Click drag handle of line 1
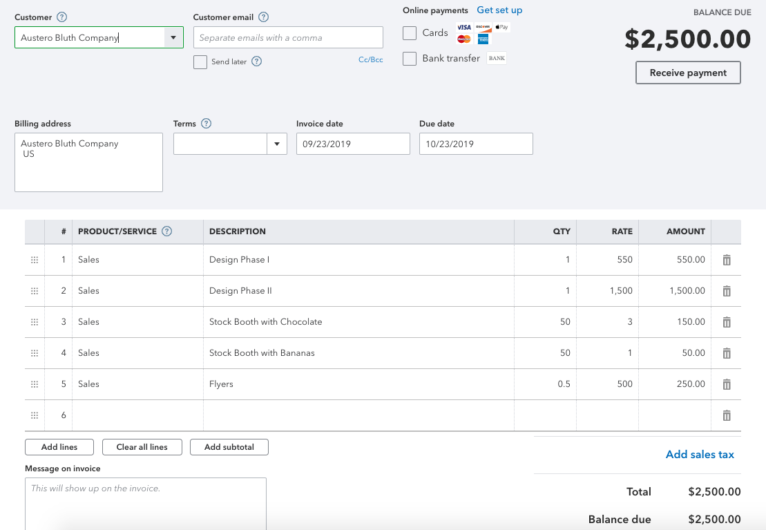Screen dimensions: 766x530 tap(35, 260)
